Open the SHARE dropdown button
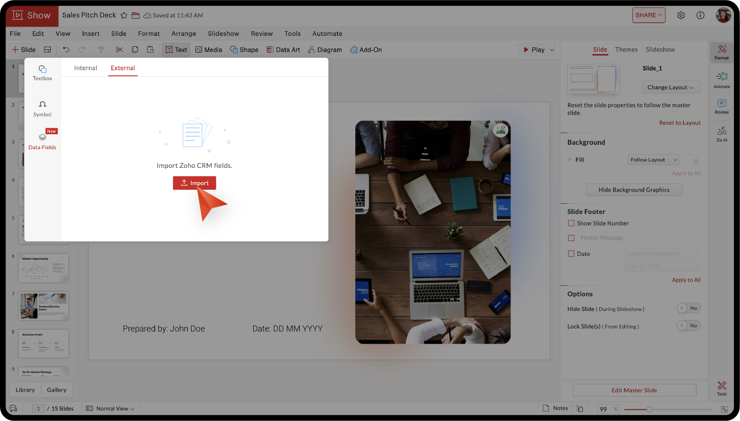This screenshot has width=740, height=421. (649, 15)
